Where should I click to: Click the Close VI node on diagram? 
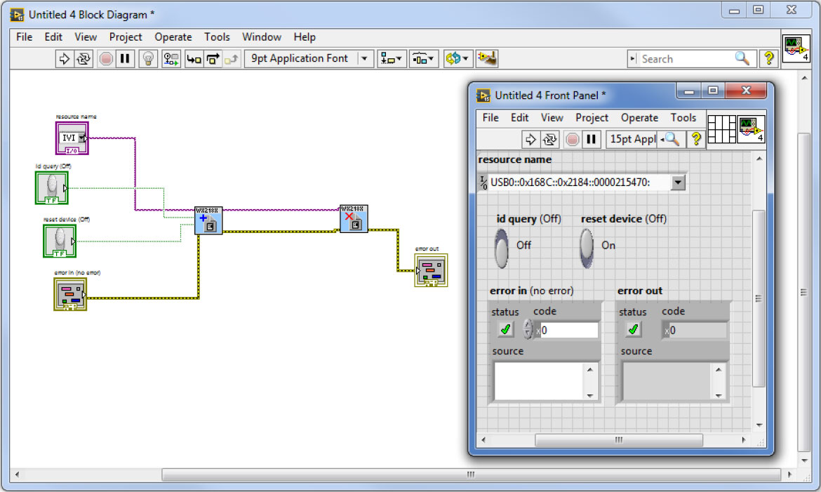(354, 219)
